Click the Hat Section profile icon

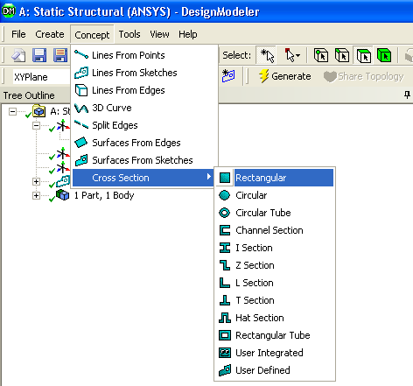point(225,318)
